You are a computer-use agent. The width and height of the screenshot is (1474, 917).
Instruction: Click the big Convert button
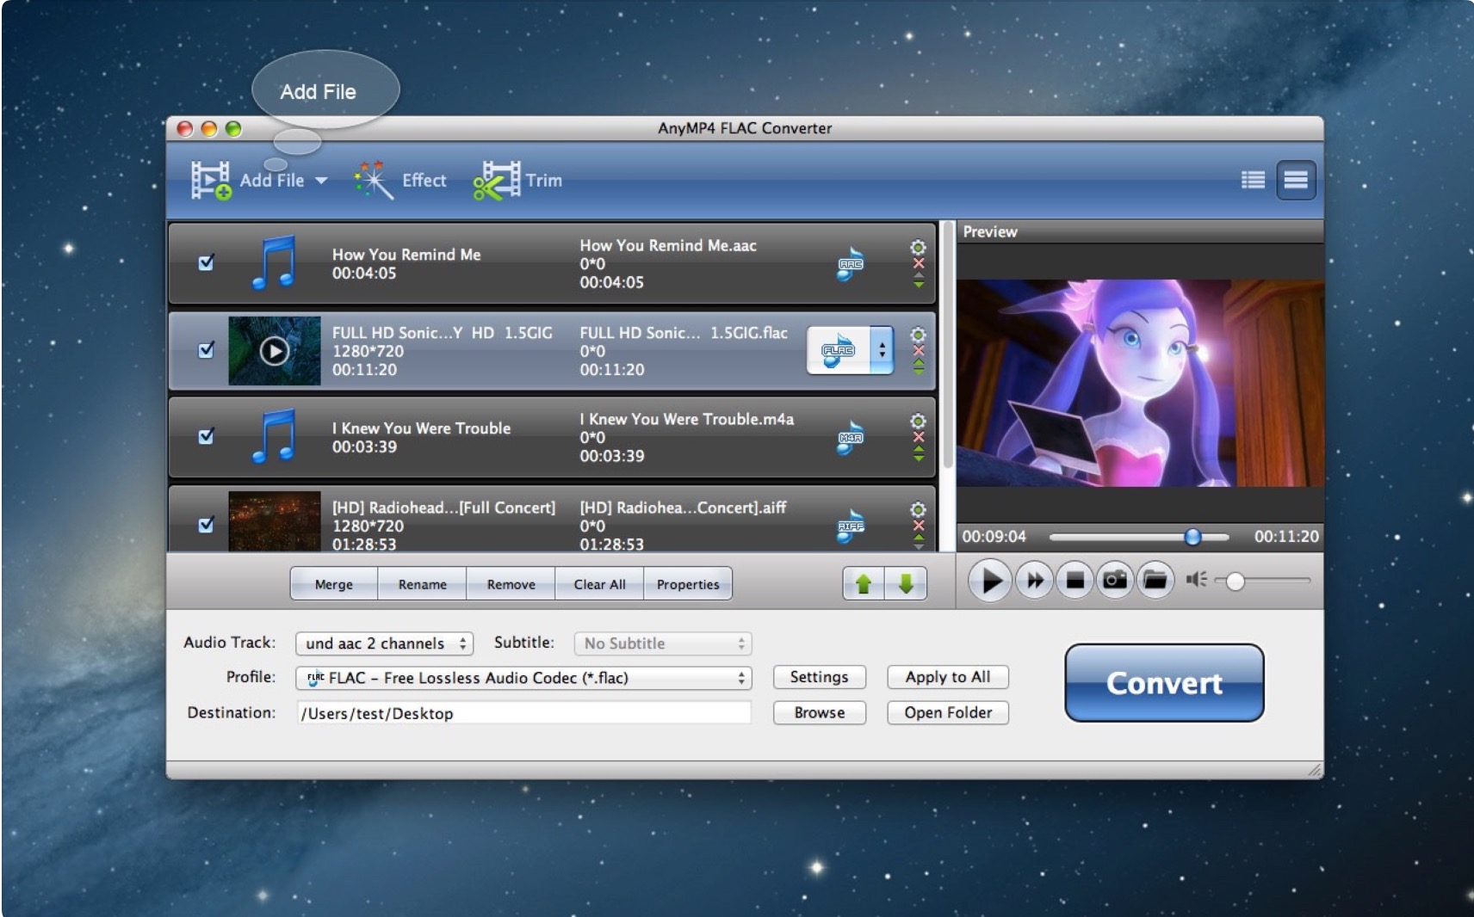point(1164,683)
